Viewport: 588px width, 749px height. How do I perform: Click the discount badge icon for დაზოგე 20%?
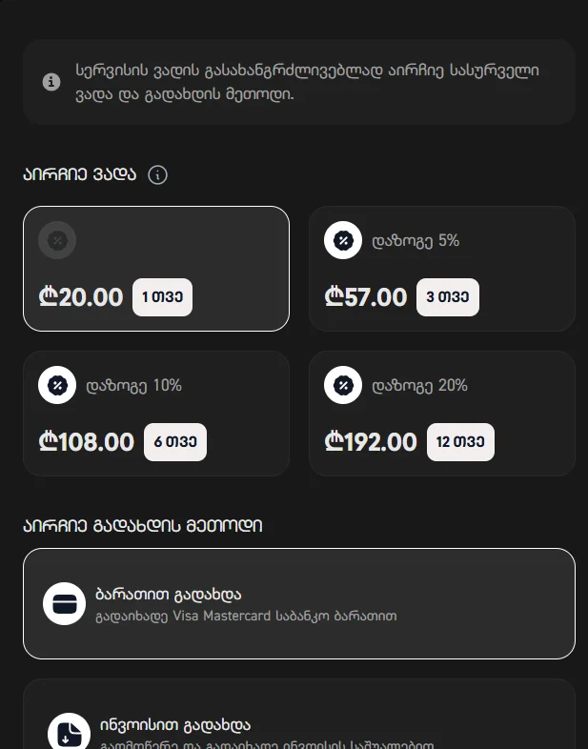click(343, 385)
